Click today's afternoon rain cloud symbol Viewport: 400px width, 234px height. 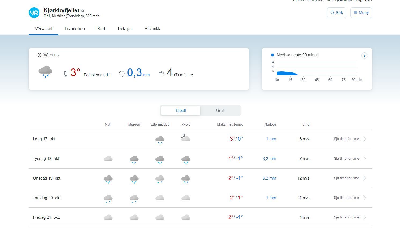(160, 139)
